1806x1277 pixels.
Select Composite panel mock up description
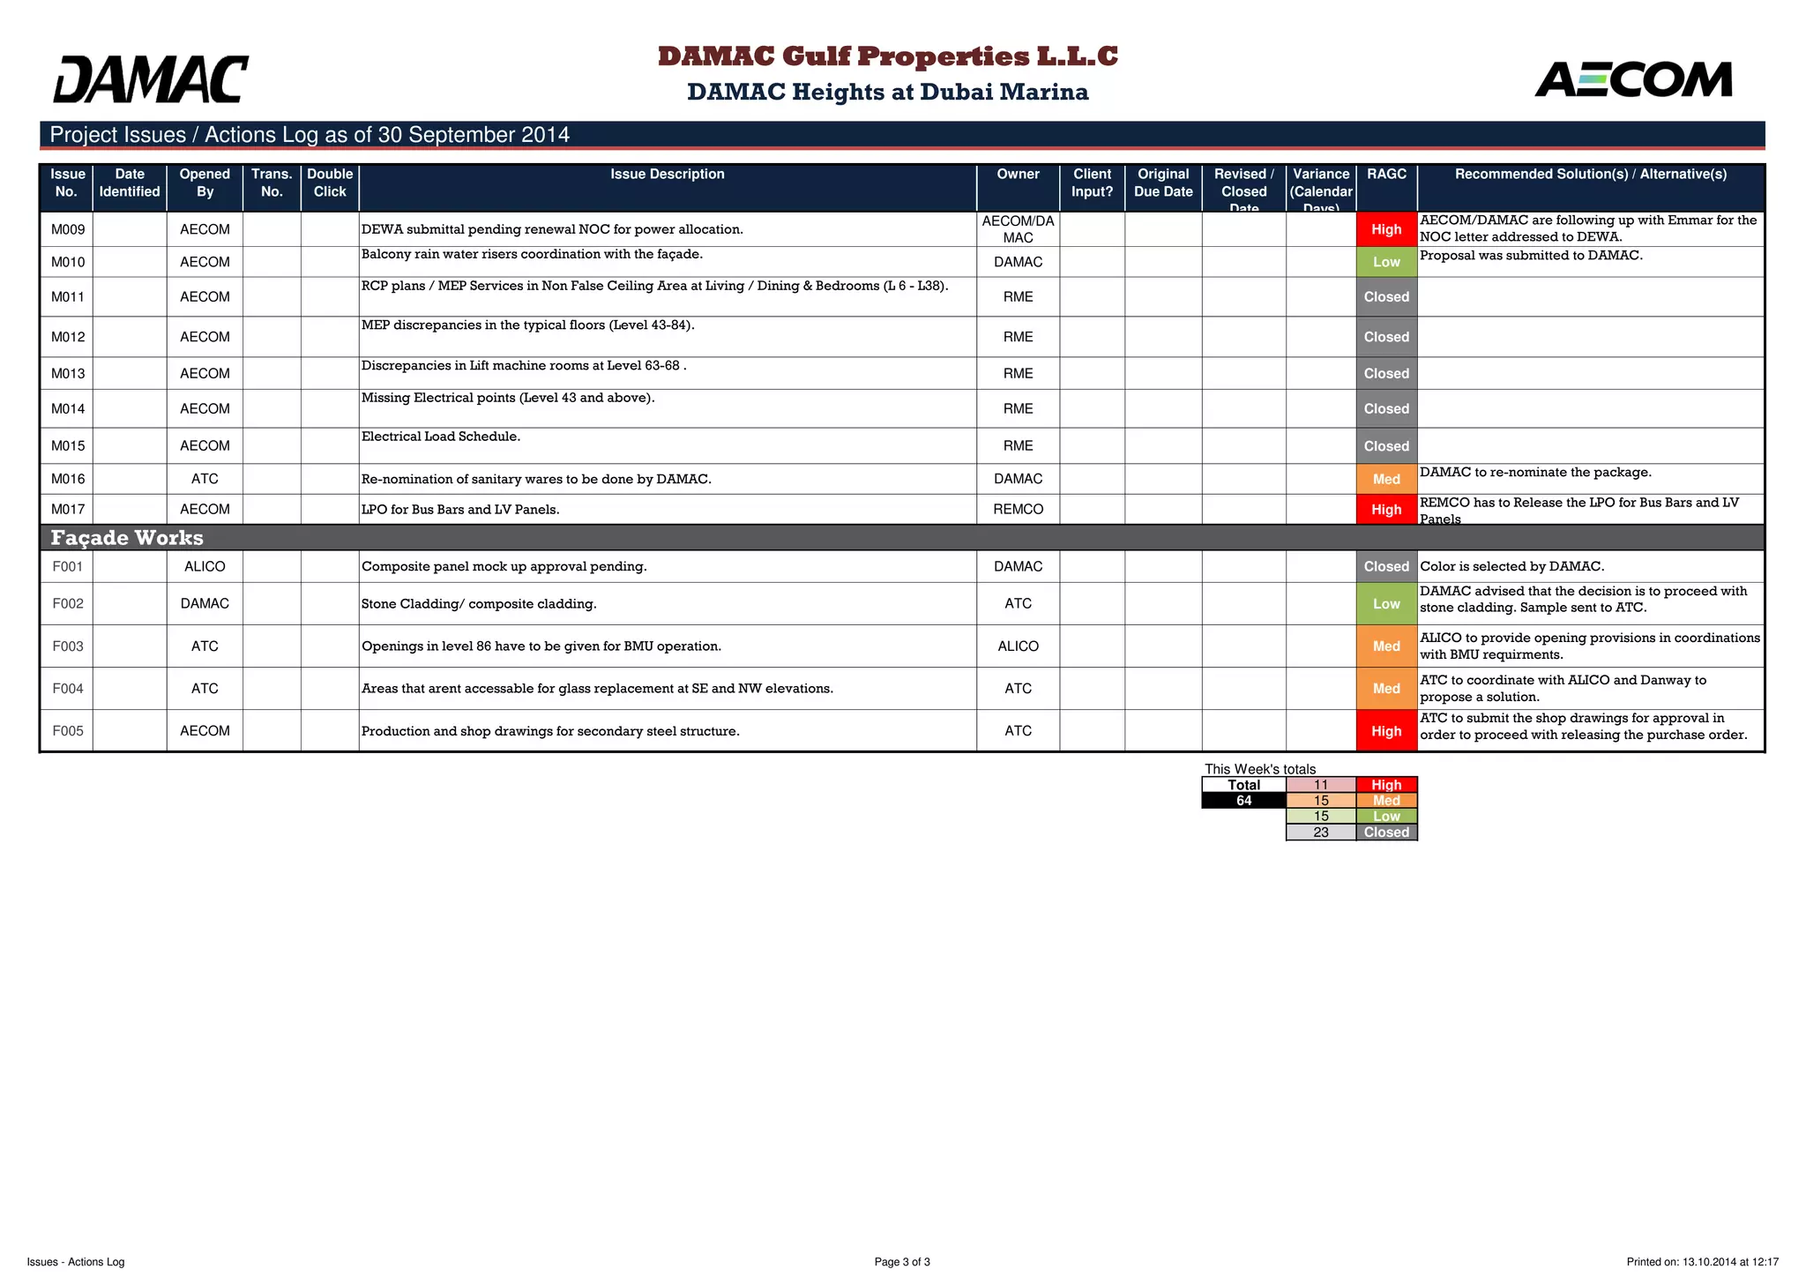point(504,566)
